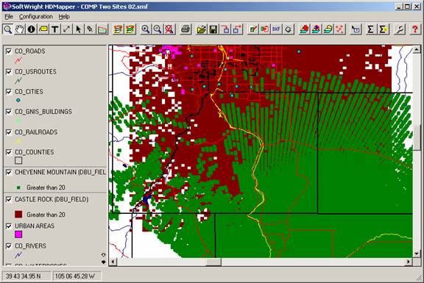Click the dark red Castle Rock swatch
This screenshot has height=283, width=424.
(x=18, y=215)
